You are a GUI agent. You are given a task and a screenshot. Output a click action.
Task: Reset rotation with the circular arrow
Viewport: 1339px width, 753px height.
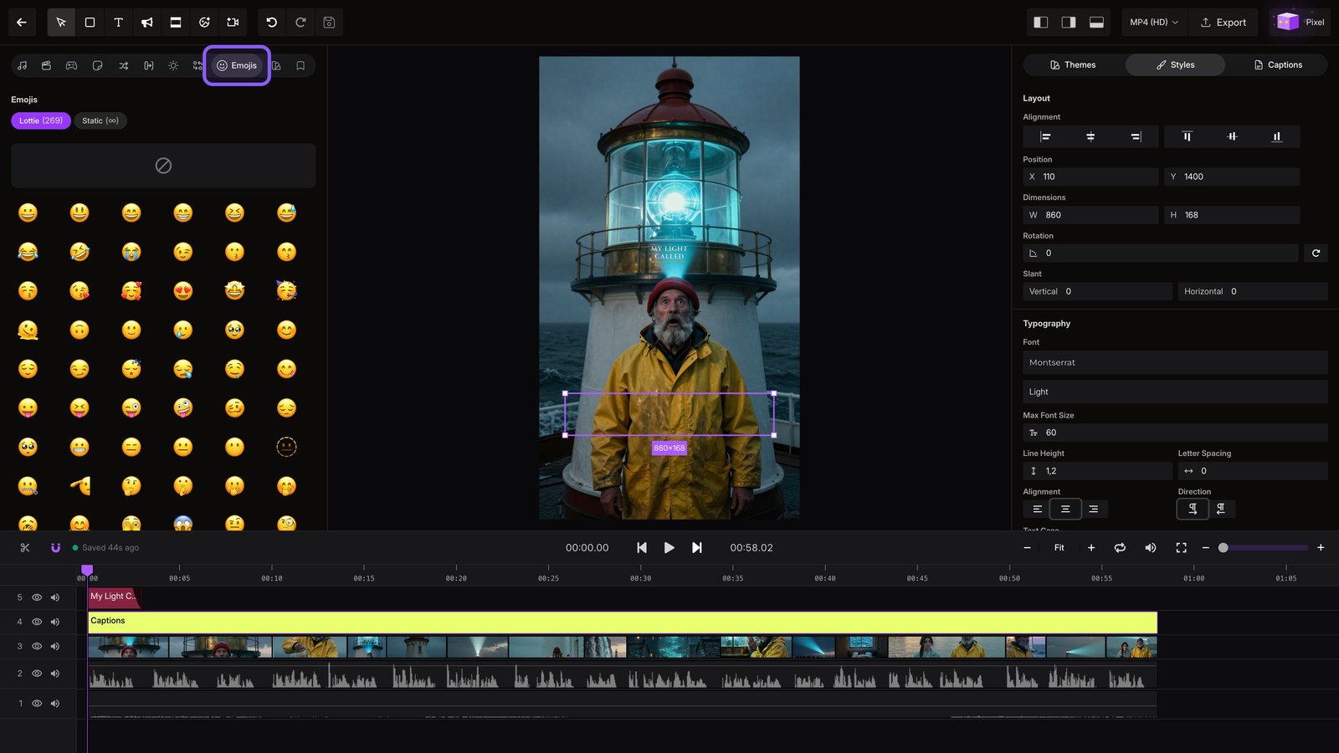pos(1316,253)
